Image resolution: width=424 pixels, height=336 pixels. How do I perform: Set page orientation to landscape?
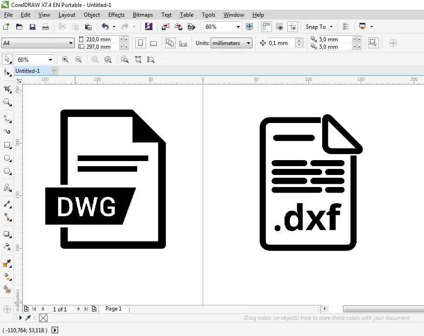pos(153,43)
